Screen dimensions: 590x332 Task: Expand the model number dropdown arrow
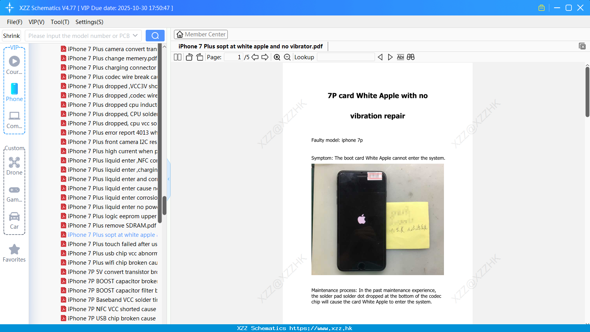(x=135, y=36)
